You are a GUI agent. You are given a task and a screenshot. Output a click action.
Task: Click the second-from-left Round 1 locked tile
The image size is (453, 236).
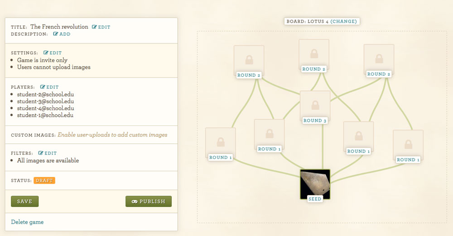coord(269,135)
